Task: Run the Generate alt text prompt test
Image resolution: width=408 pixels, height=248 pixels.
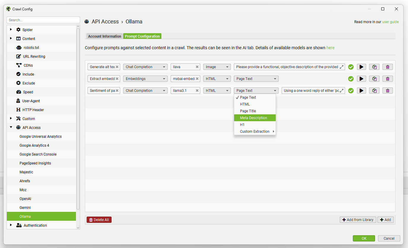Action: [x=361, y=67]
